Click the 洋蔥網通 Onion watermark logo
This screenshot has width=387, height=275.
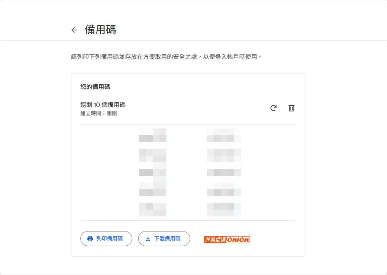click(227, 240)
